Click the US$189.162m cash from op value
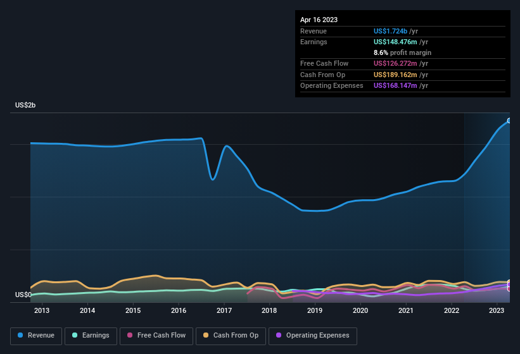 [x=395, y=75]
